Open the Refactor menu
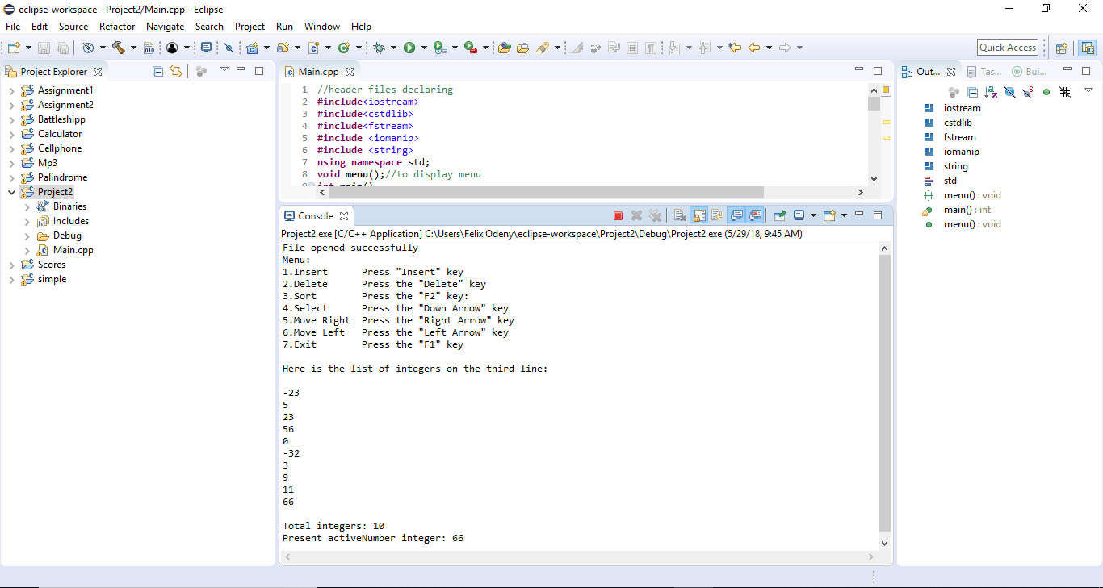1103x588 pixels. click(x=117, y=27)
